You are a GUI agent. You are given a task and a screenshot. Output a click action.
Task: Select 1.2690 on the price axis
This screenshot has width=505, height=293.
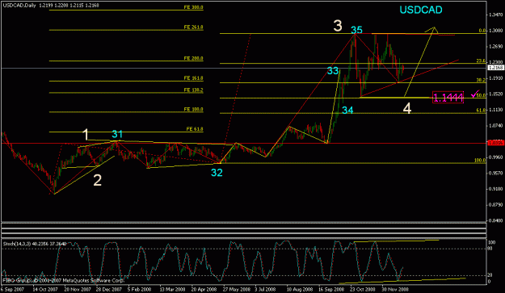pos(496,46)
